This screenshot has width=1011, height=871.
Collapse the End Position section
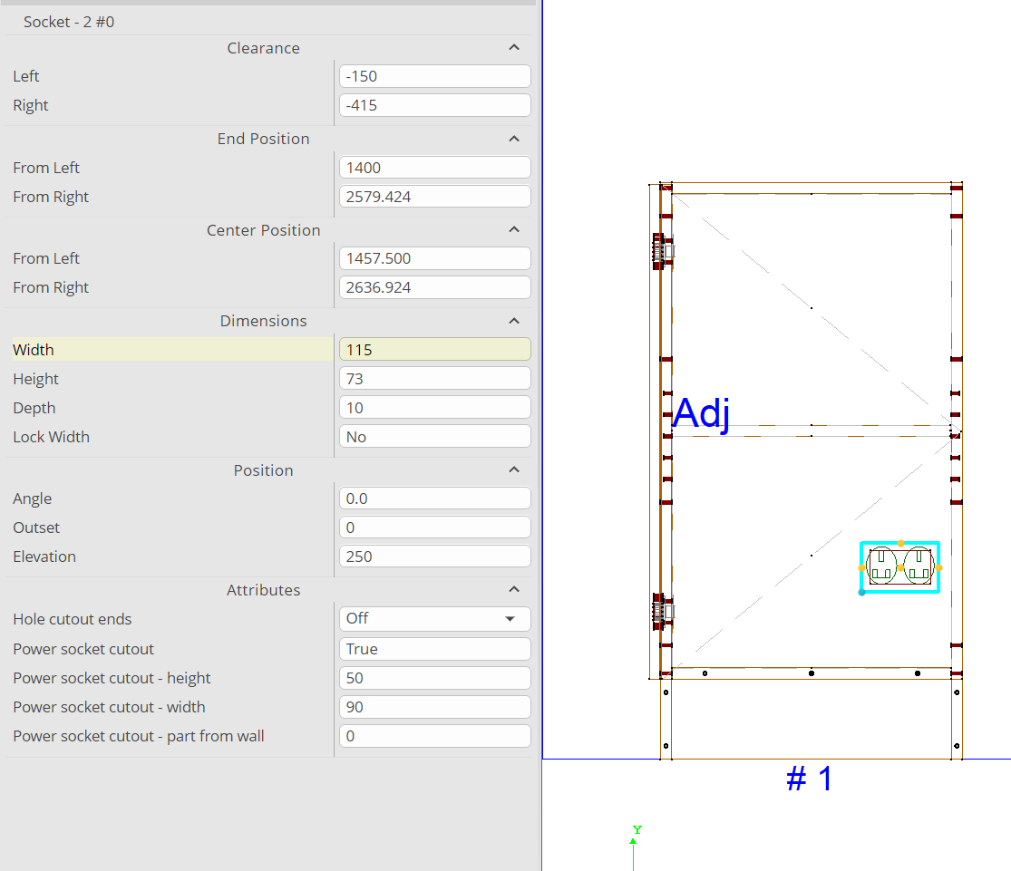(513, 139)
